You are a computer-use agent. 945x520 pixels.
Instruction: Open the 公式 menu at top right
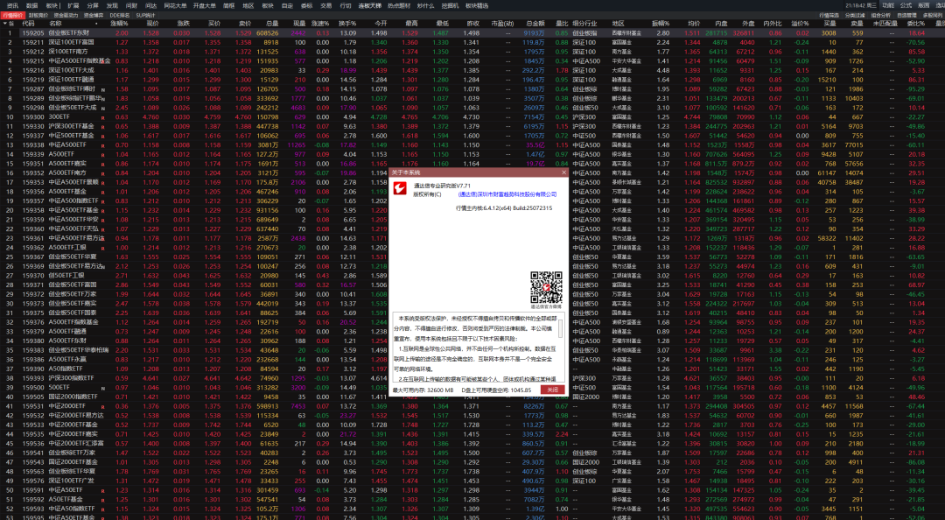pos(906,5)
